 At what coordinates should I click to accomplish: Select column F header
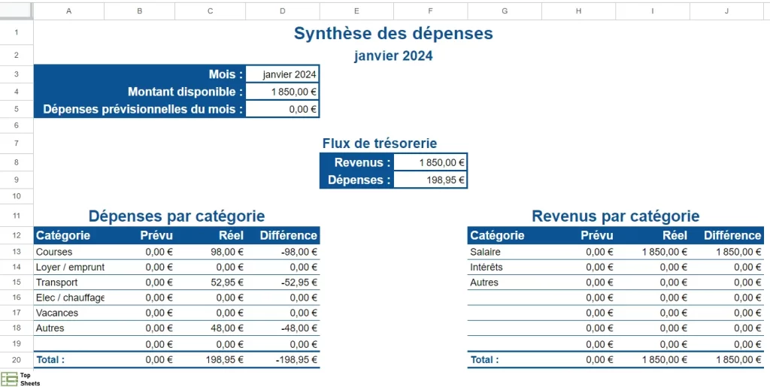[x=431, y=11]
